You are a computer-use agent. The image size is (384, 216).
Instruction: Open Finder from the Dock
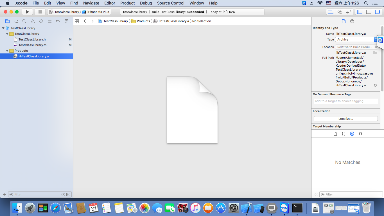[17, 208]
